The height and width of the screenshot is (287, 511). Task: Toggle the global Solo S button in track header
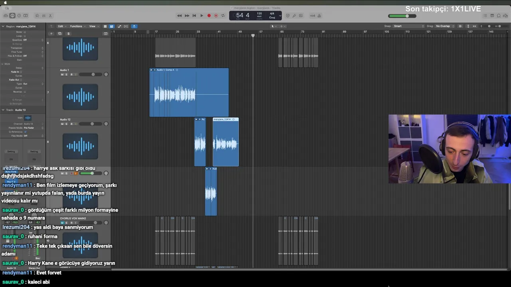click(68, 33)
